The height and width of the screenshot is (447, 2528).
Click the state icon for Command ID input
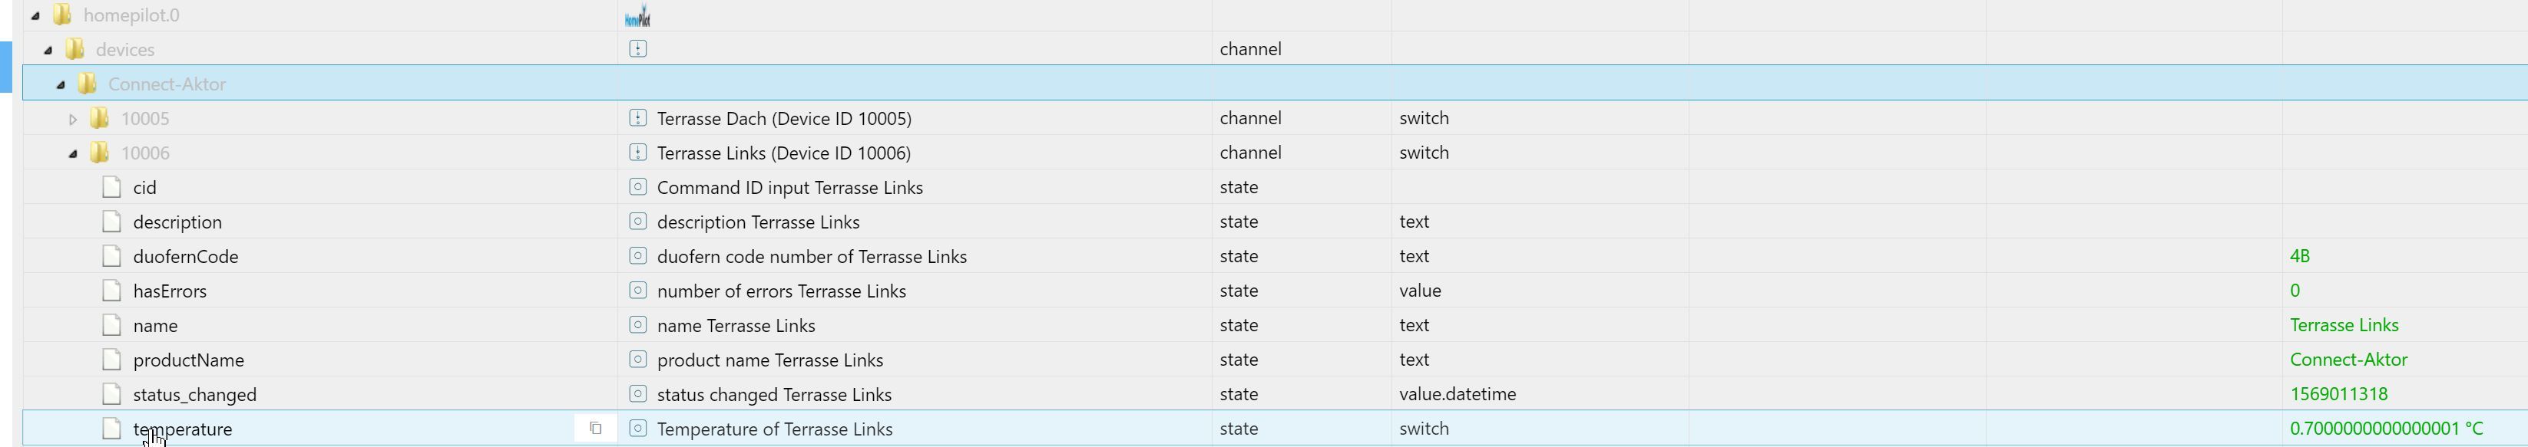pyautogui.click(x=638, y=186)
